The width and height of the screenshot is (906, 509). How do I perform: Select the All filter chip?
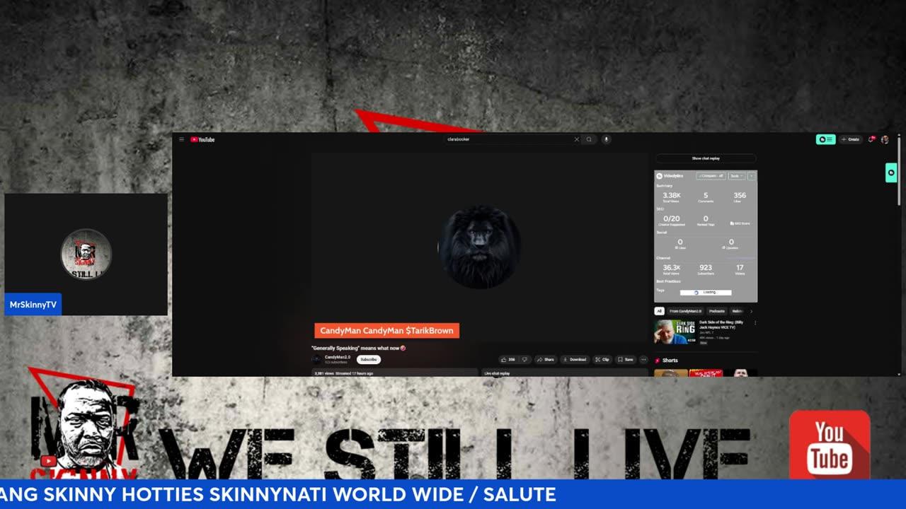click(x=659, y=311)
